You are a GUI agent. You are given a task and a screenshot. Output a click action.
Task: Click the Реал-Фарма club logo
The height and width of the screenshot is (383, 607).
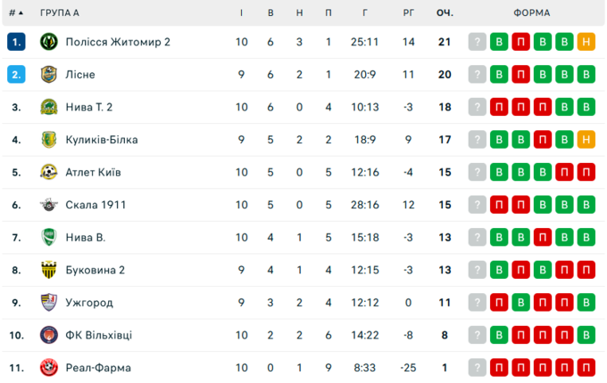pyautogui.click(x=48, y=368)
